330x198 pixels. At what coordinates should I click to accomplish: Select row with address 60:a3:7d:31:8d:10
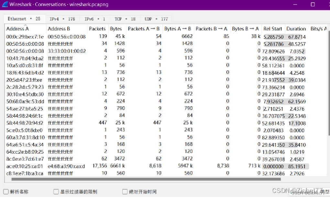166,137
